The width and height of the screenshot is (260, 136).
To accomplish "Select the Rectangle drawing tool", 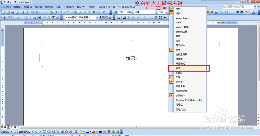I will [x=45, y=132].
